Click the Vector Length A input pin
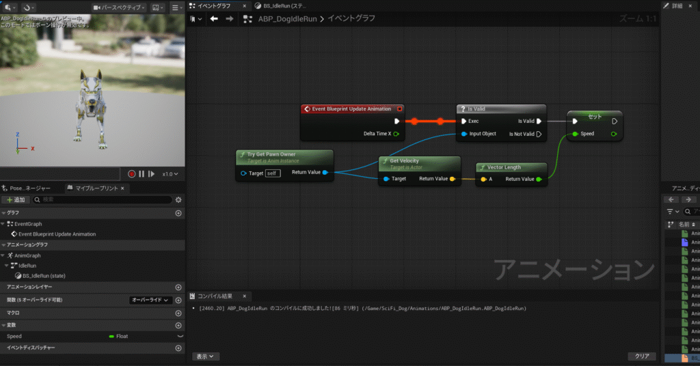Image resolution: width=700 pixels, height=366 pixels. click(483, 179)
